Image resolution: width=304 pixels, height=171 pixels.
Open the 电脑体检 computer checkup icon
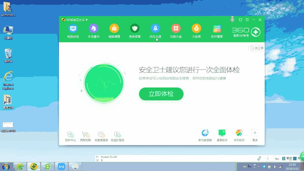(x=73, y=31)
